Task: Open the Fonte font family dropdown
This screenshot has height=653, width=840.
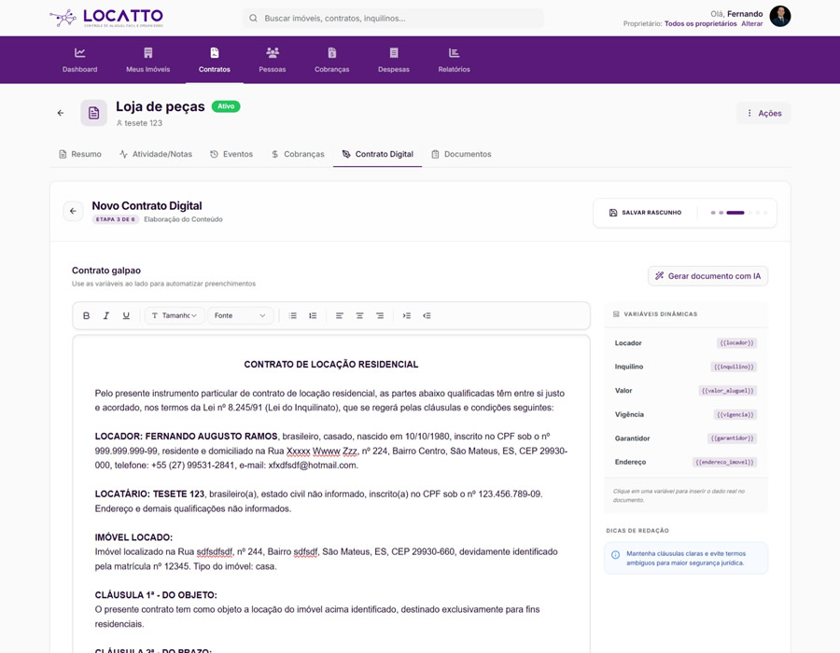Action: click(240, 315)
